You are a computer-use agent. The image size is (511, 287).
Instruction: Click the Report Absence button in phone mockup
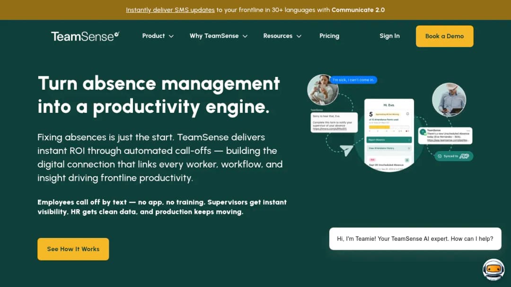tap(389, 140)
